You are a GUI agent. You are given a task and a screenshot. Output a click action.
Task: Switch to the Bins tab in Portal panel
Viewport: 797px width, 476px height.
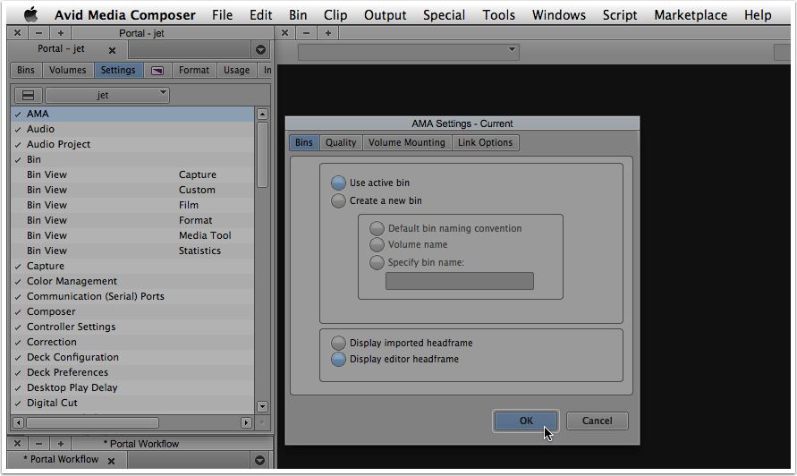(26, 70)
